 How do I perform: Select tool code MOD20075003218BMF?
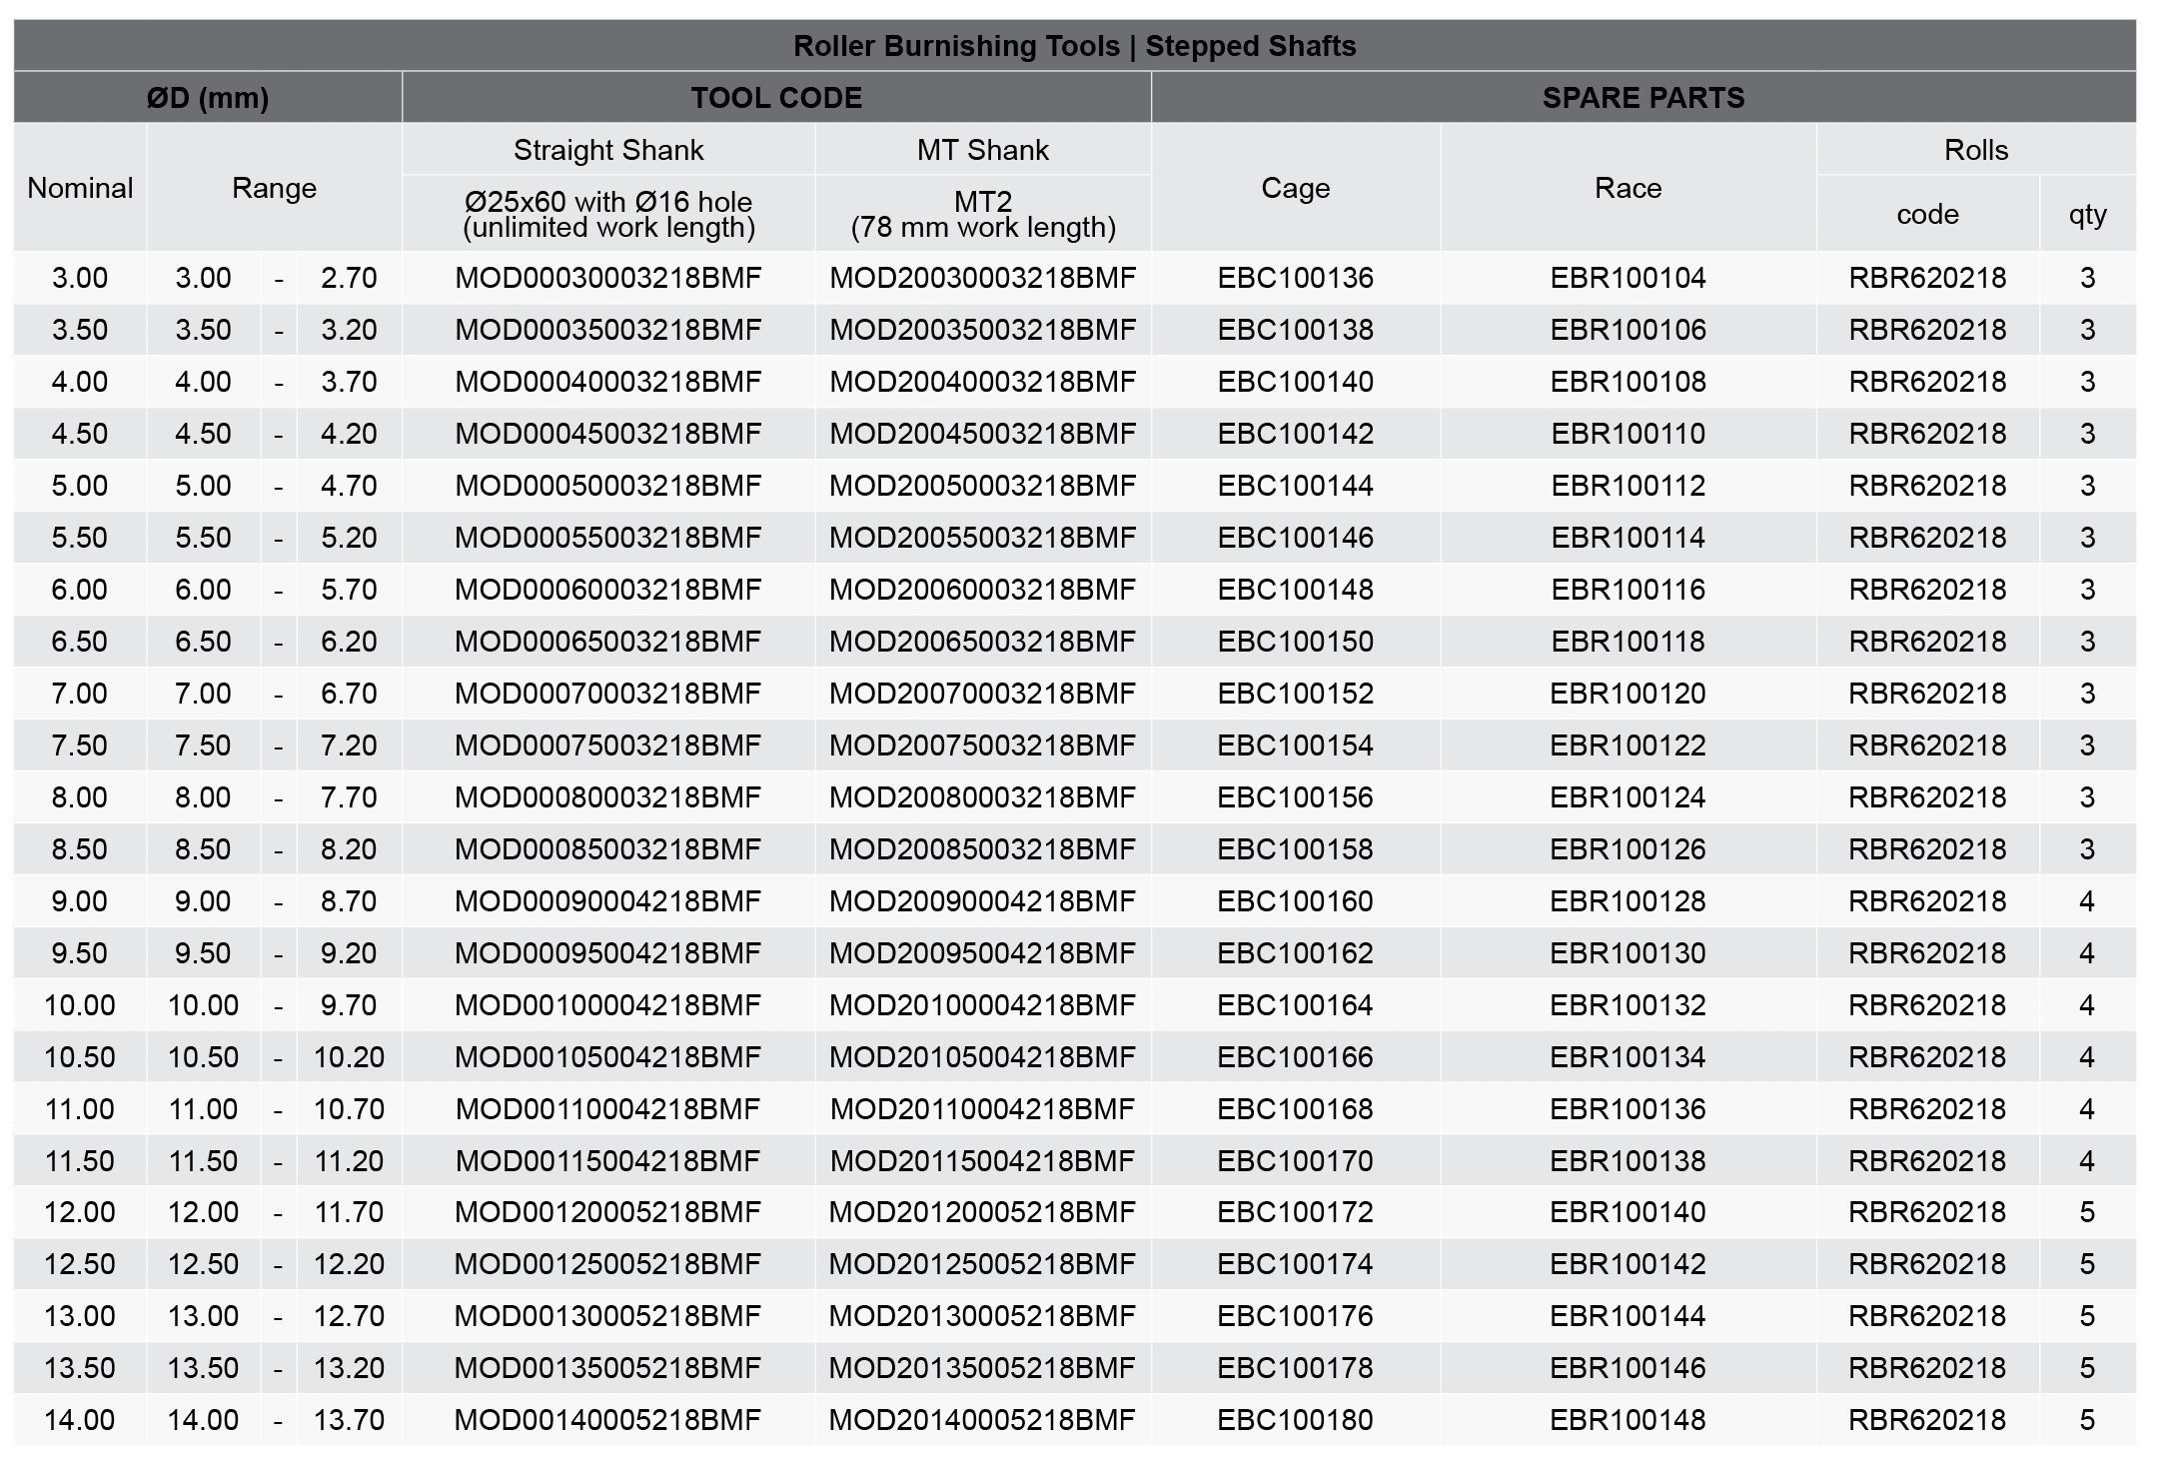click(x=983, y=745)
